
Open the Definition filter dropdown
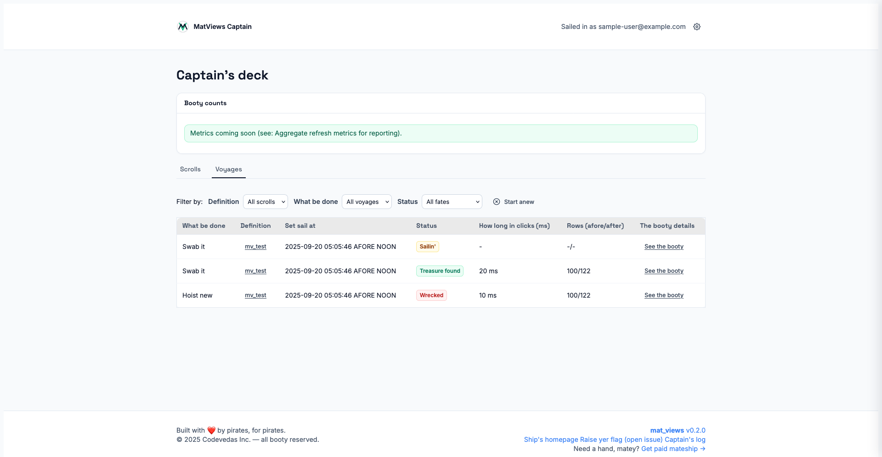[266, 202]
